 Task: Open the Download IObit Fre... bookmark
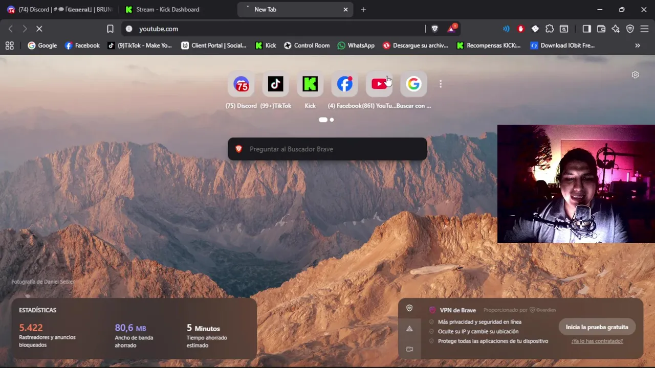(562, 45)
